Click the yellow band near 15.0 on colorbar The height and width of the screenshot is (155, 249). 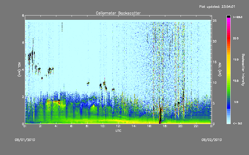pos(228,60)
